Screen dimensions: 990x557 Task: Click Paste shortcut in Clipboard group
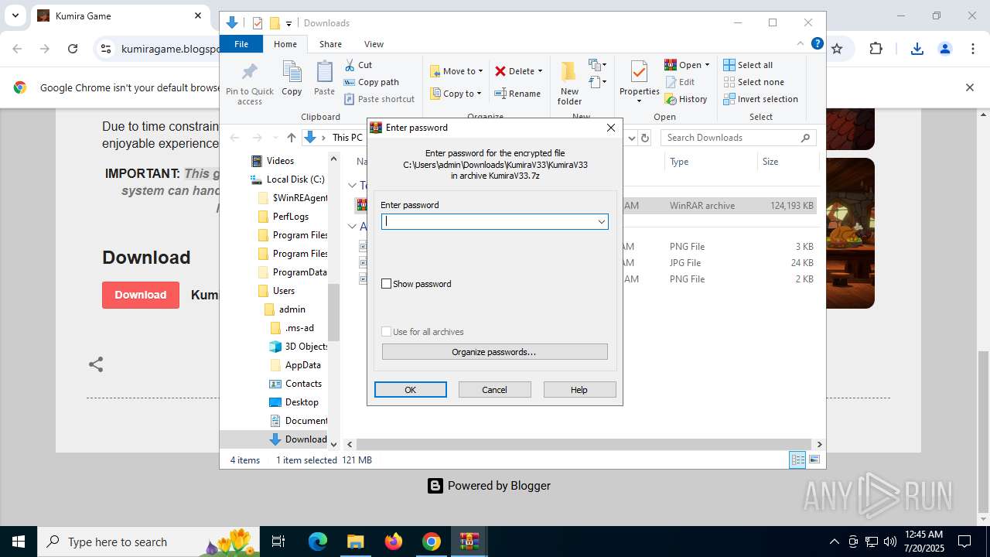click(379, 99)
